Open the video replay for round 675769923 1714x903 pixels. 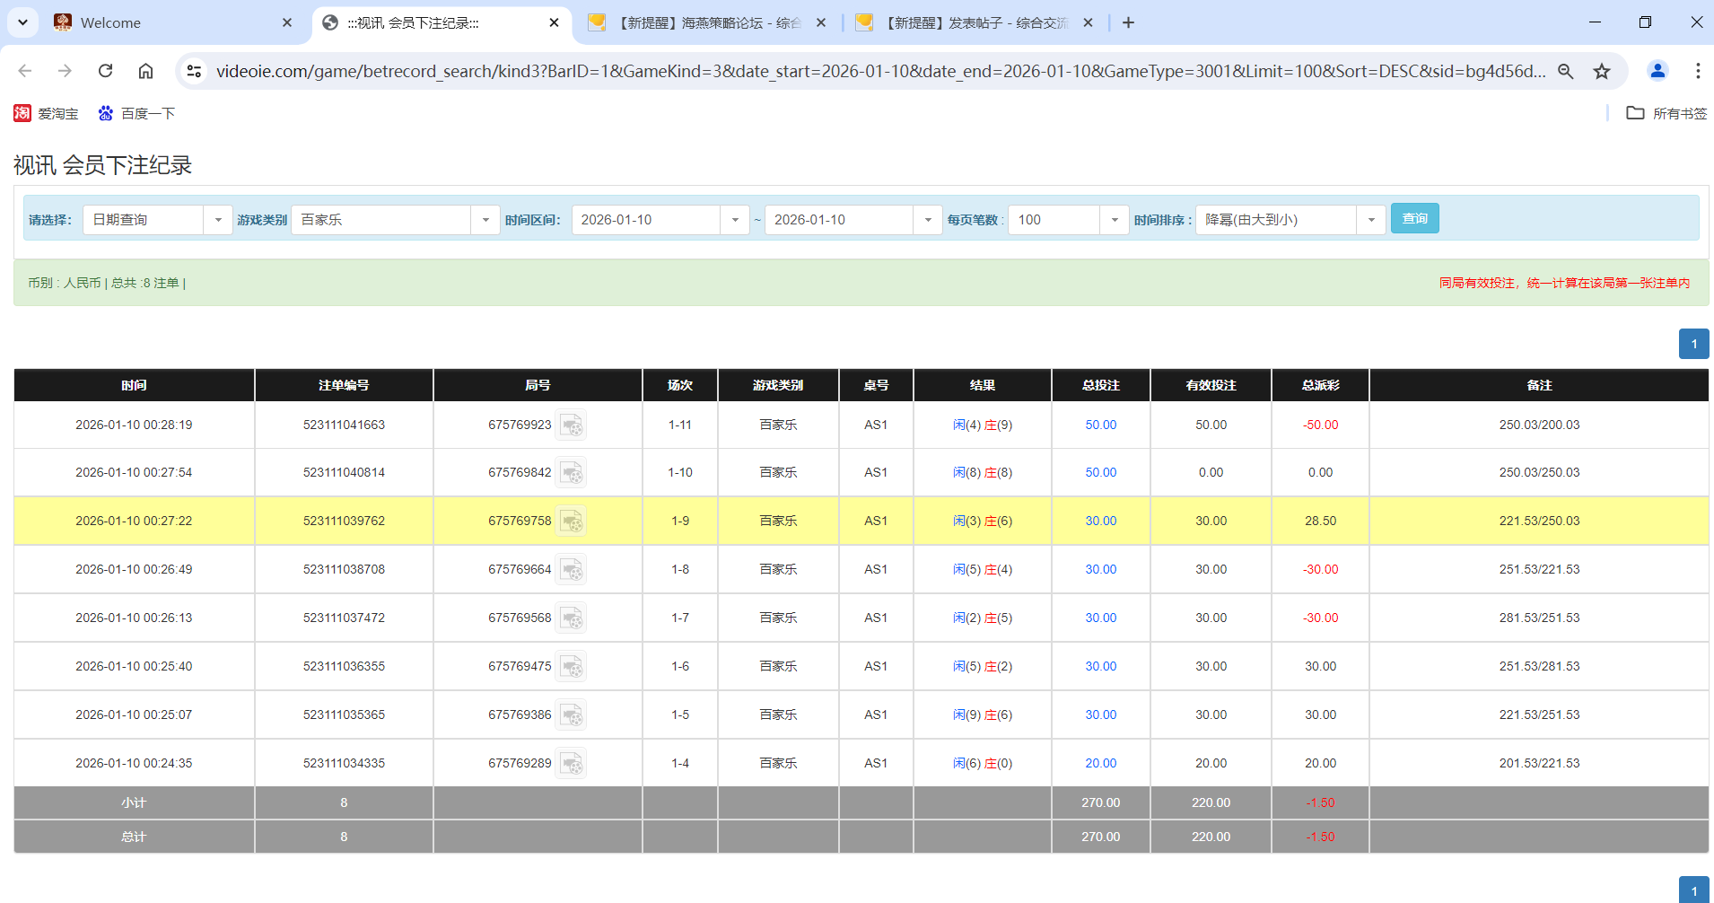[572, 425]
